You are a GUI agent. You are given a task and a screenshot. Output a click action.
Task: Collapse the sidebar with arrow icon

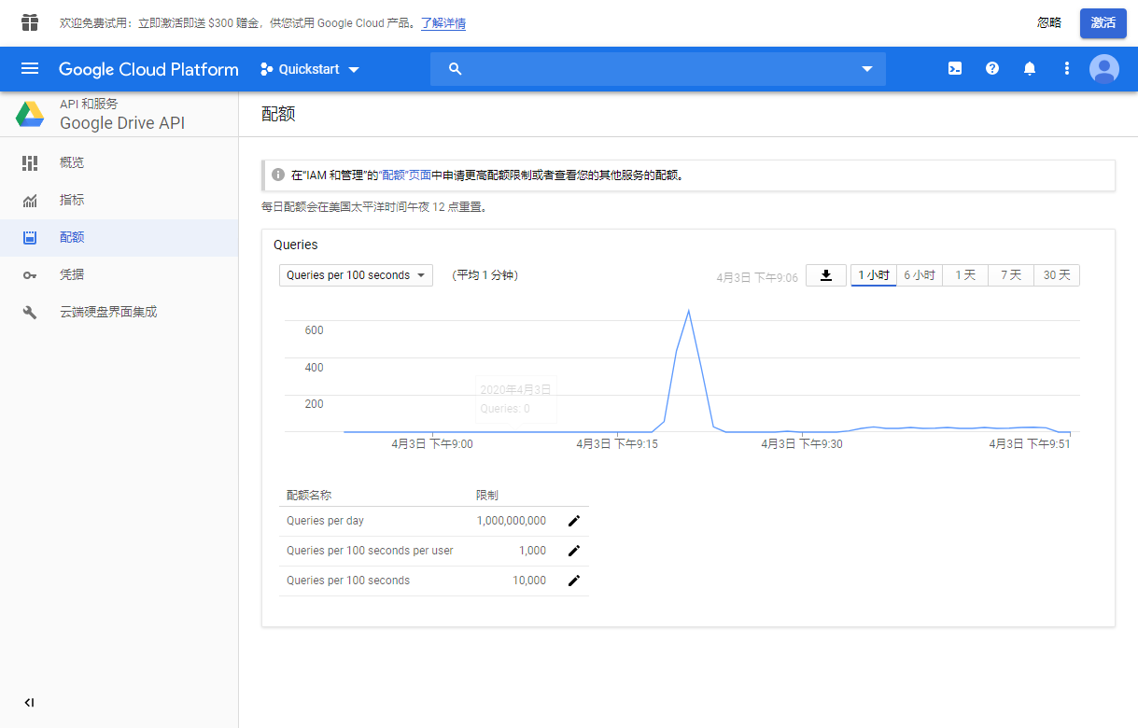point(30,703)
